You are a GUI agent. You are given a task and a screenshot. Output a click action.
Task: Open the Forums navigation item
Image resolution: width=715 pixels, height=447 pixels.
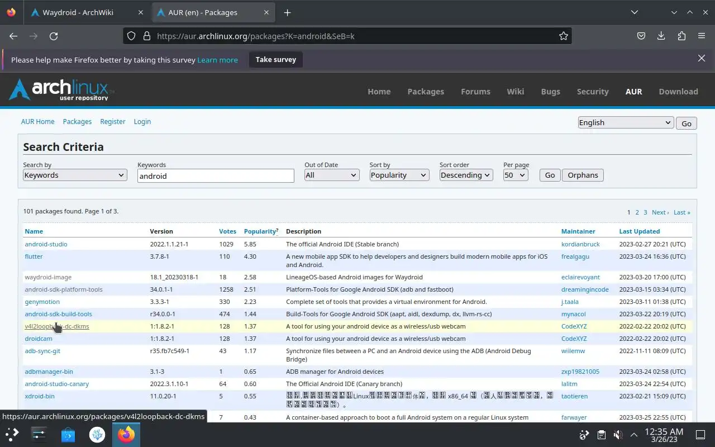pyautogui.click(x=475, y=92)
